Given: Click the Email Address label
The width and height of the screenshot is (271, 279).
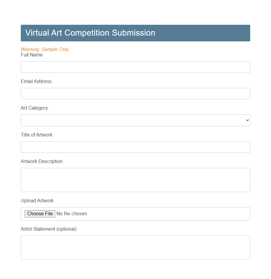Looking at the screenshot, I should [x=36, y=81].
